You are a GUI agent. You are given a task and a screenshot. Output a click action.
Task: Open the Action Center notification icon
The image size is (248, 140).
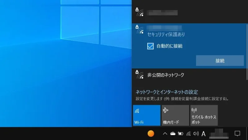[237, 134]
